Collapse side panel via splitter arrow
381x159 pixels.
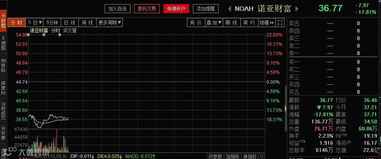pos(286,108)
